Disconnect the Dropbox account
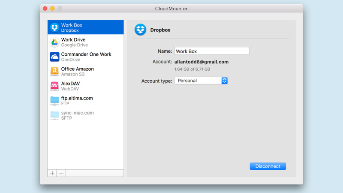 point(268,166)
